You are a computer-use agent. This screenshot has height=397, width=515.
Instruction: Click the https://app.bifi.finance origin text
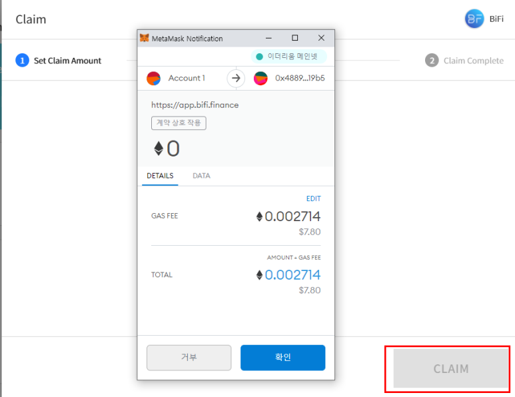click(195, 105)
